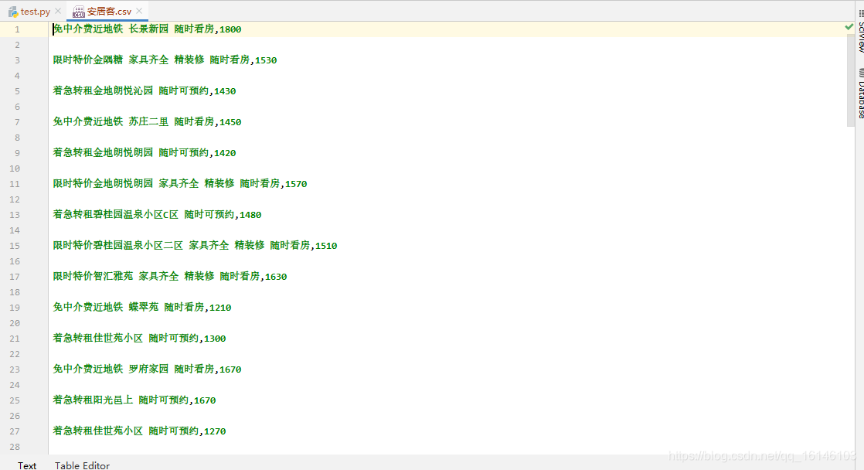Image resolution: width=864 pixels, height=470 pixels.
Task: Click line number 11 in the gutter
Action: point(15,184)
